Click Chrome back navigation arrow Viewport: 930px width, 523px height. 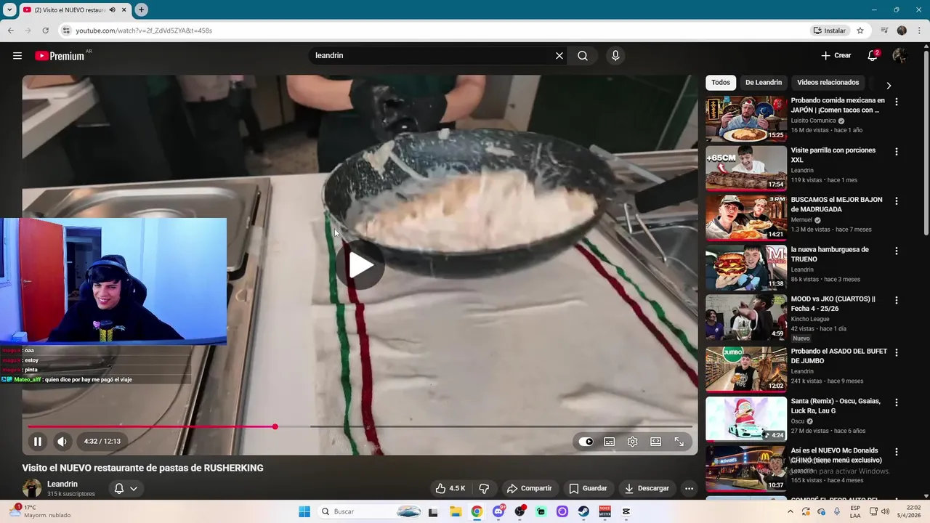(11, 31)
